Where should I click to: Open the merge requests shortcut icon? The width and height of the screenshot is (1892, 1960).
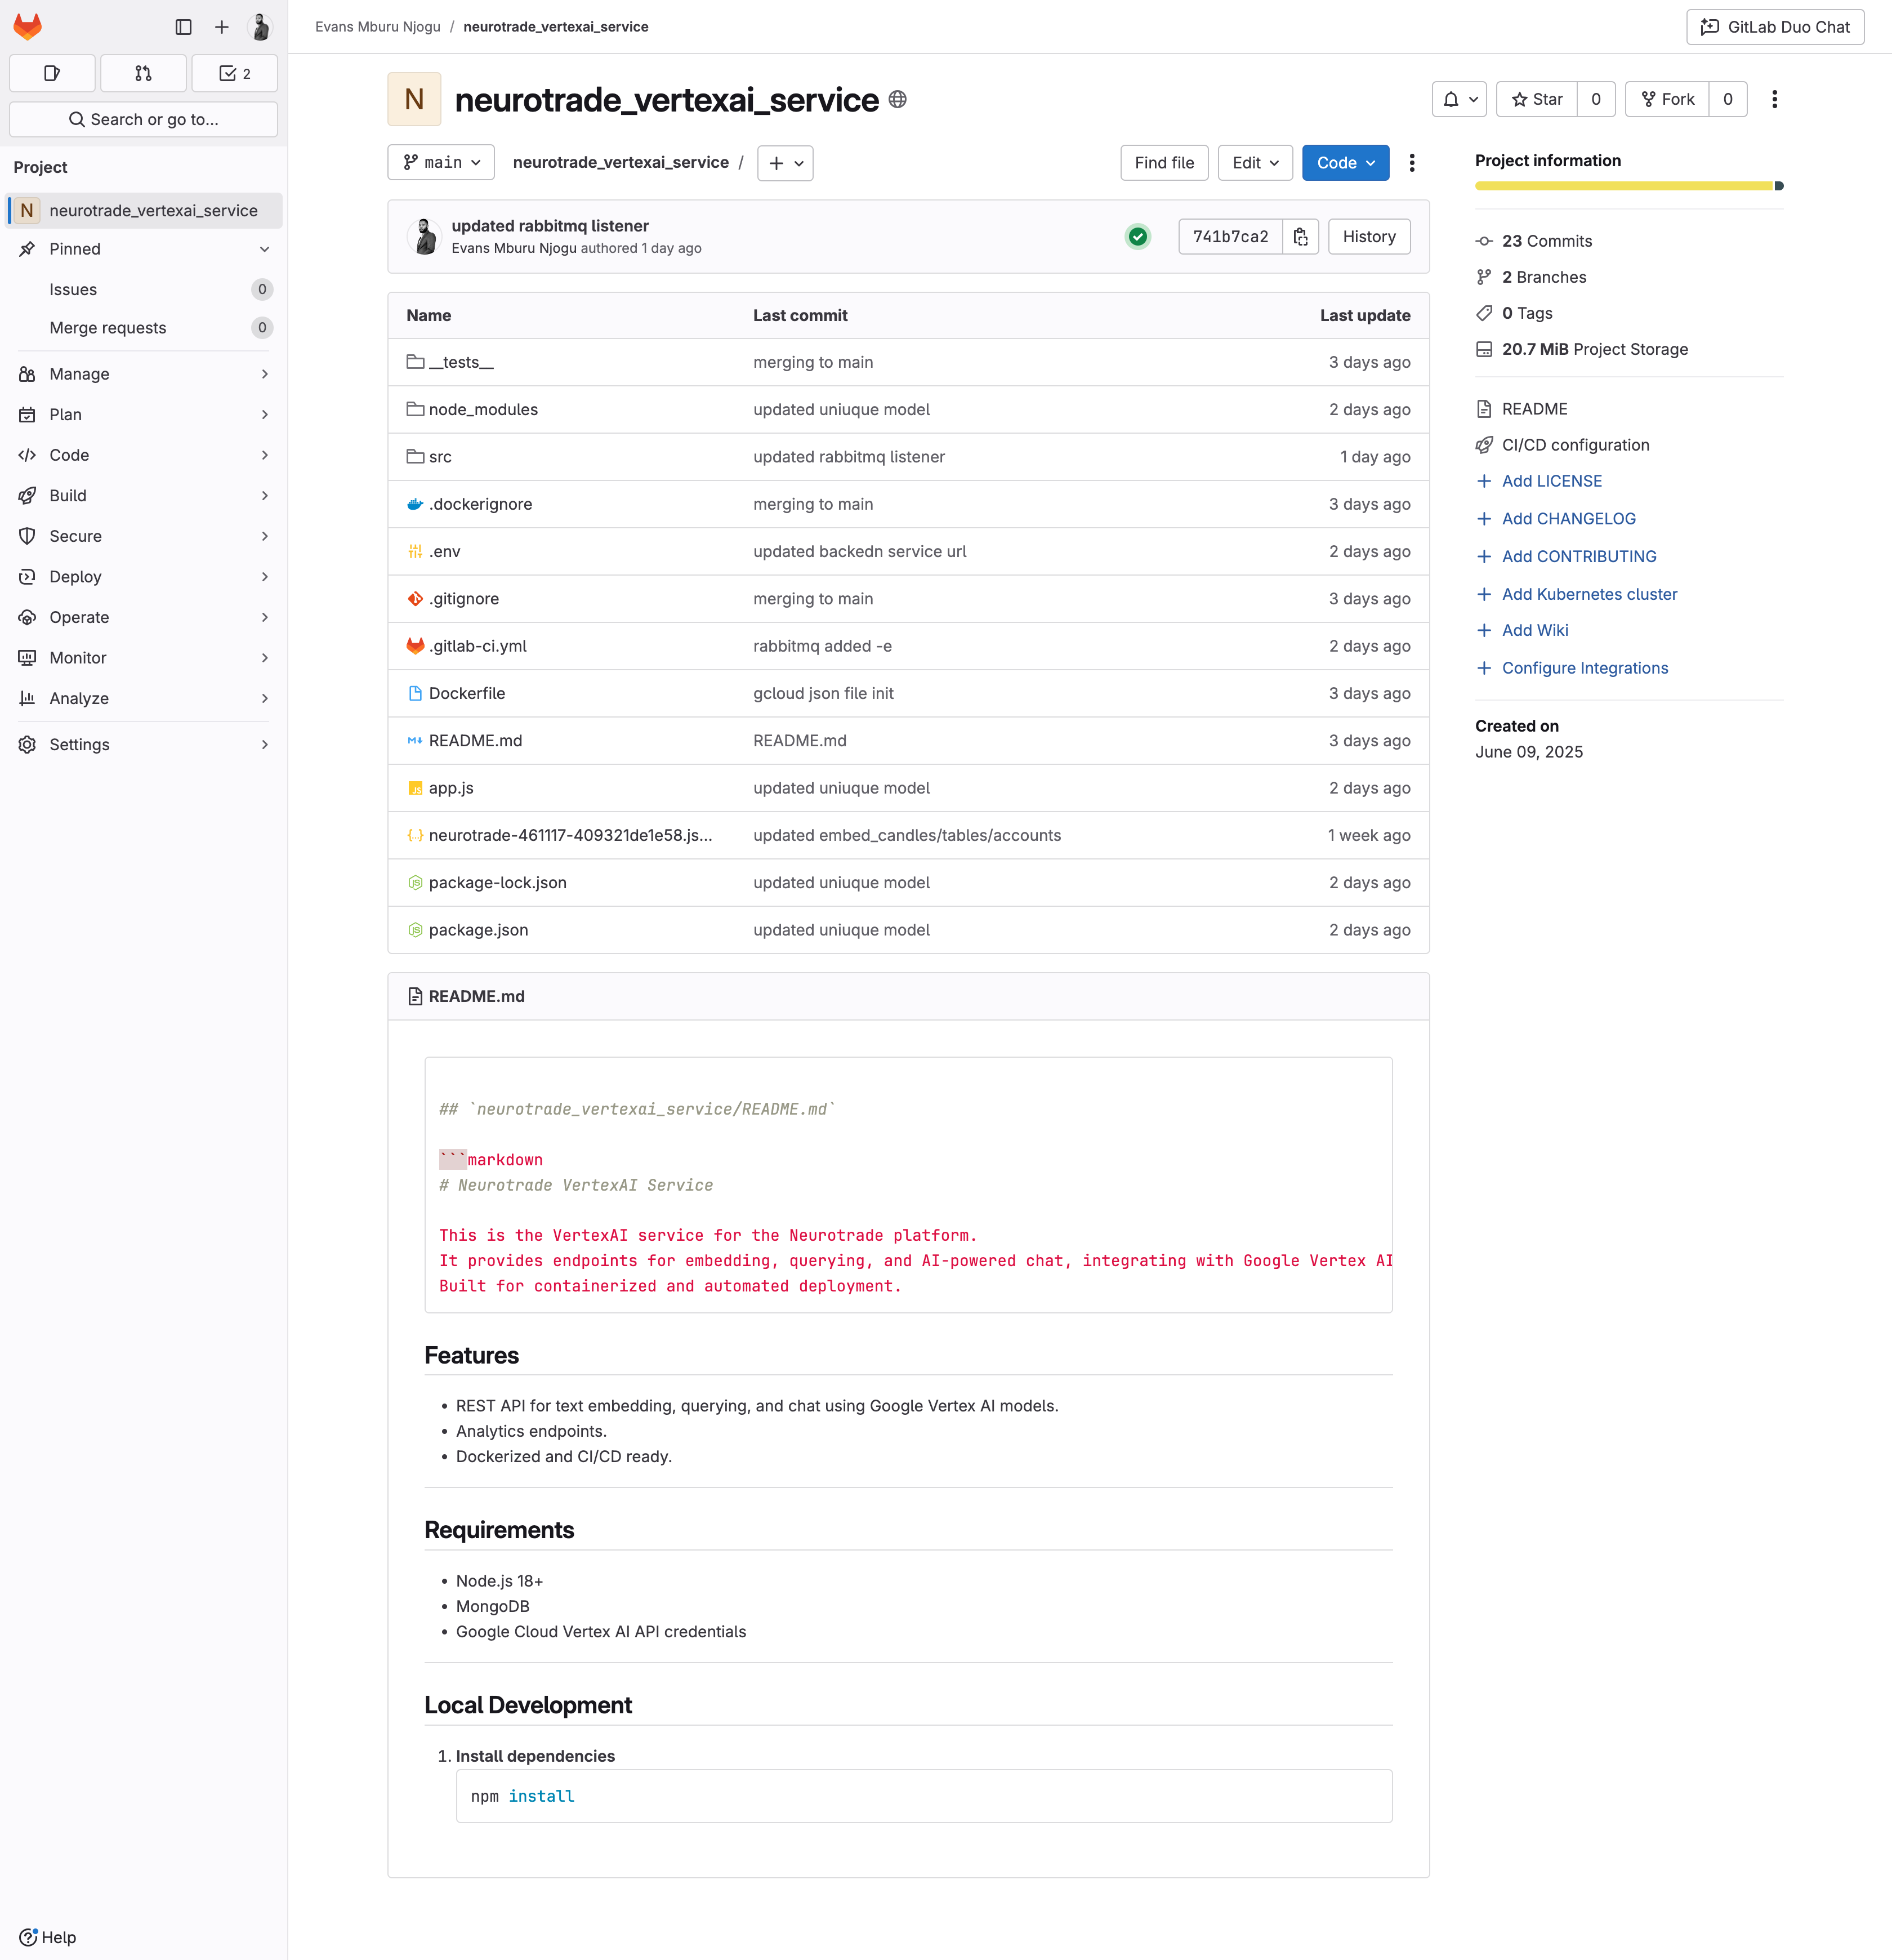pyautogui.click(x=143, y=73)
